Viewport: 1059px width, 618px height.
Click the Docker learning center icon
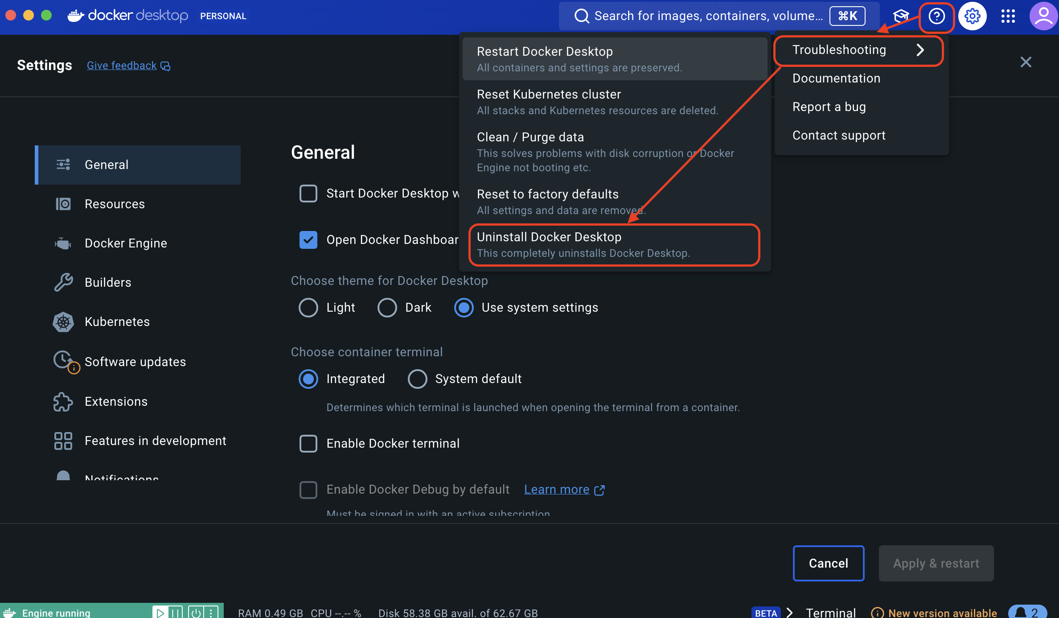(901, 16)
